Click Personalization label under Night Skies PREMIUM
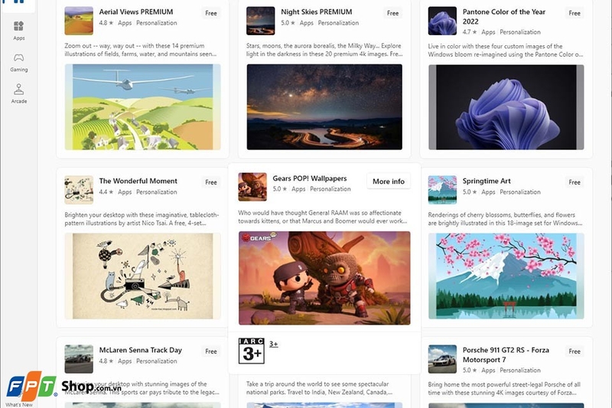612x408 pixels. coord(338,23)
